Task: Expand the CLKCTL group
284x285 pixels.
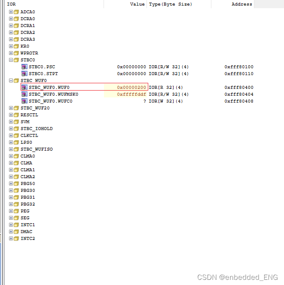Action: (11, 135)
